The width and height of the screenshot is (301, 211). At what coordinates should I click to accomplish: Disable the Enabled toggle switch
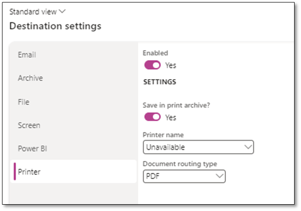pos(152,65)
